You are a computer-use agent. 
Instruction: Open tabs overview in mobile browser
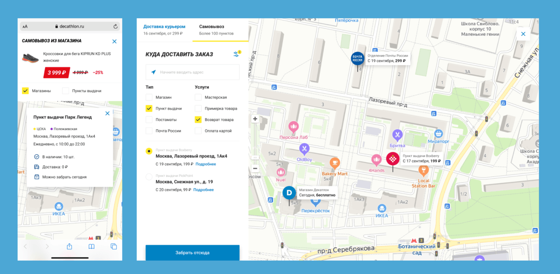coord(114,246)
